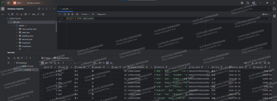The width and height of the screenshot is (277, 101).
Task: Collapse the test schema node
Action: (12, 22)
